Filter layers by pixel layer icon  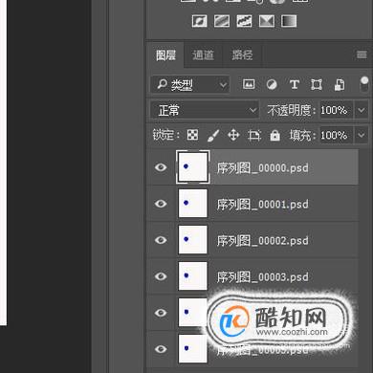(x=249, y=84)
